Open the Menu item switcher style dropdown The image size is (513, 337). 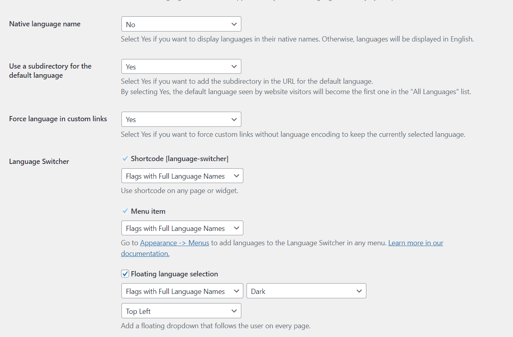[x=182, y=228]
